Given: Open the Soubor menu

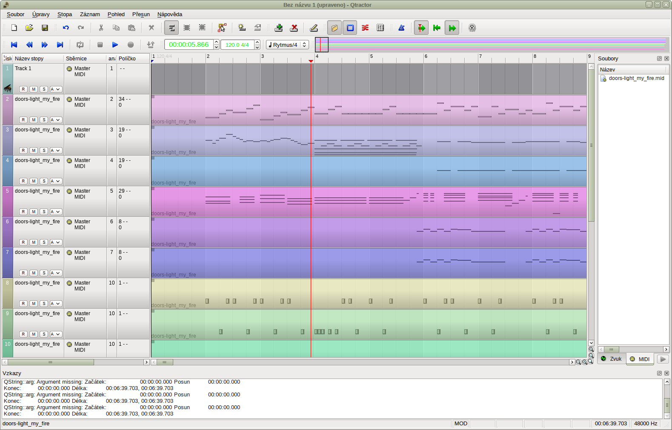Looking at the screenshot, I should tap(15, 14).
